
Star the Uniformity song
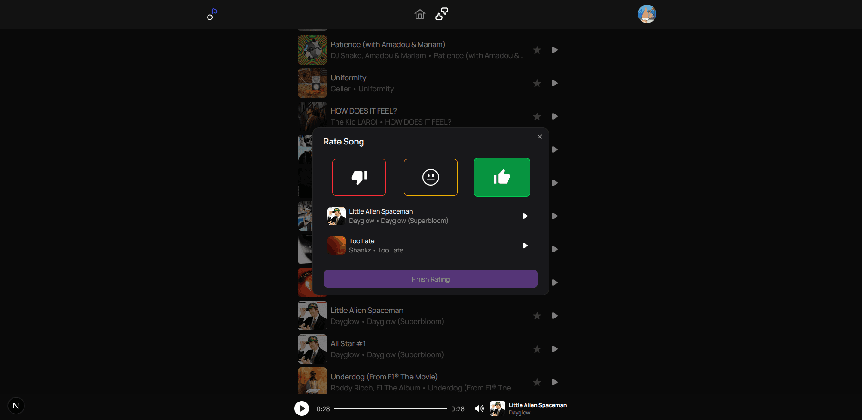coord(537,83)
